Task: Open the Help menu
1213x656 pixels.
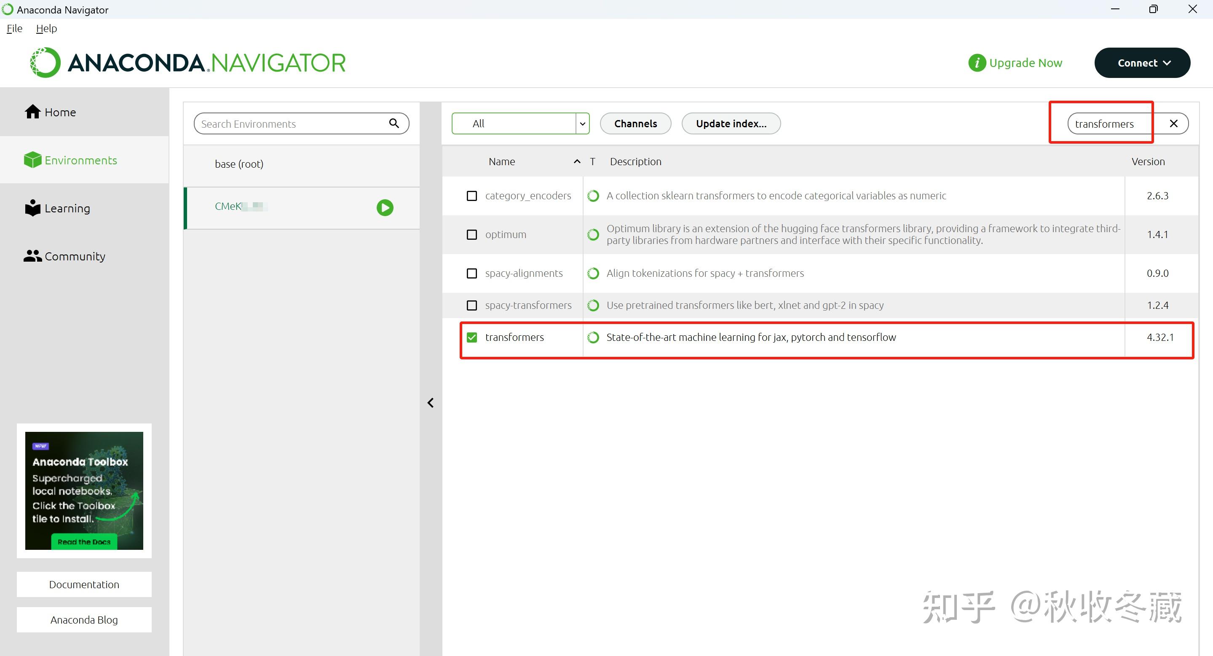Action: 46,28
